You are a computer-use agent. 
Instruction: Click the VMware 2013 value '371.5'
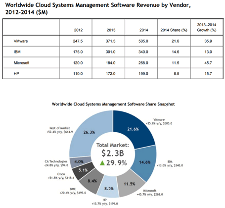(110, 41)
